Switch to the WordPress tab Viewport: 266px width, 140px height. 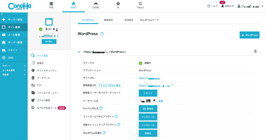click(88, 20)
